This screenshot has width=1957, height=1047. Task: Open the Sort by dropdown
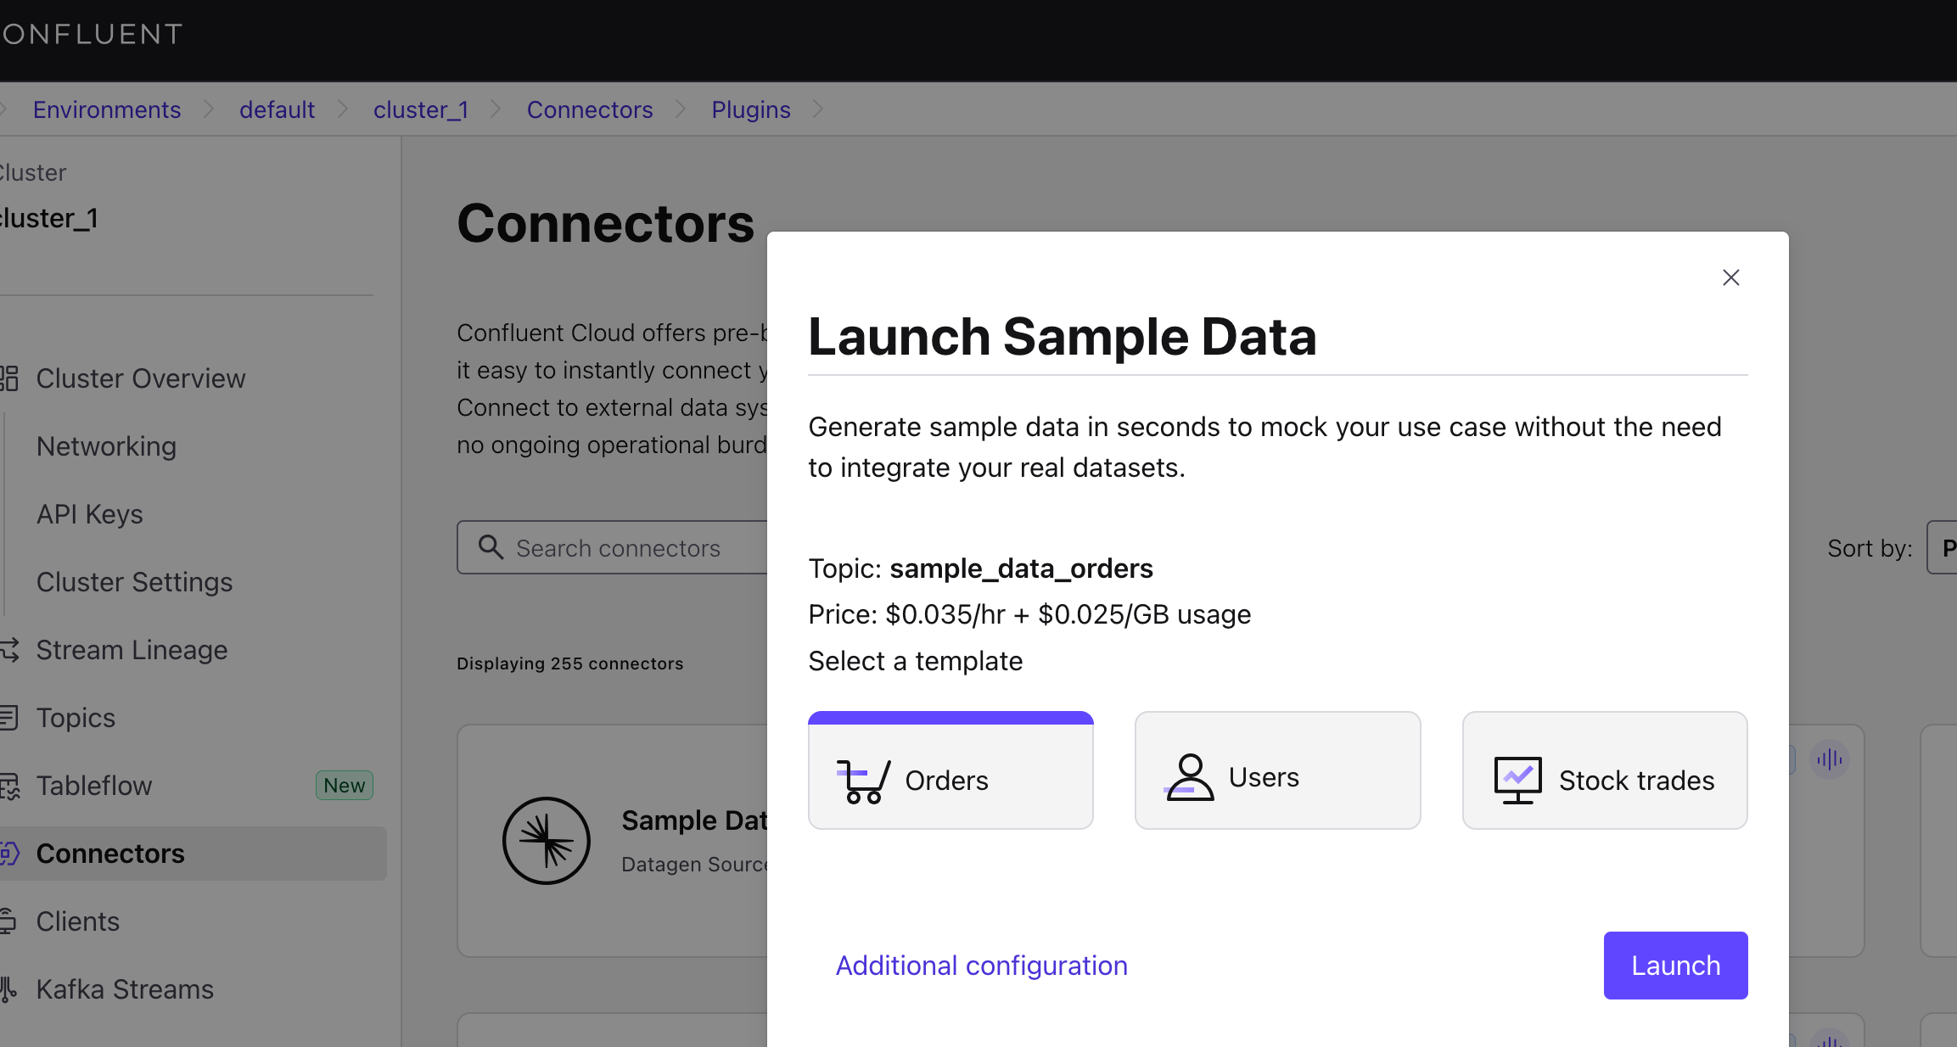(1943, 548)
